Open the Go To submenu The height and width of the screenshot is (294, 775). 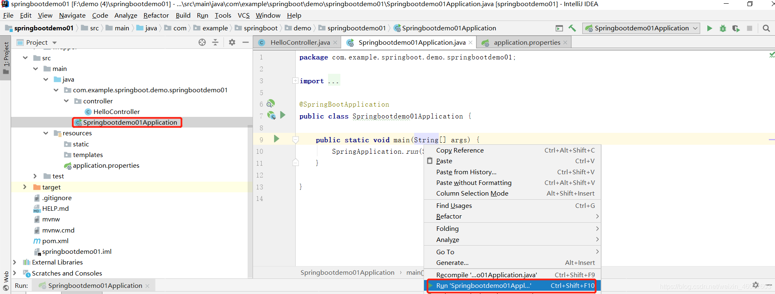(x=513, y=252)
